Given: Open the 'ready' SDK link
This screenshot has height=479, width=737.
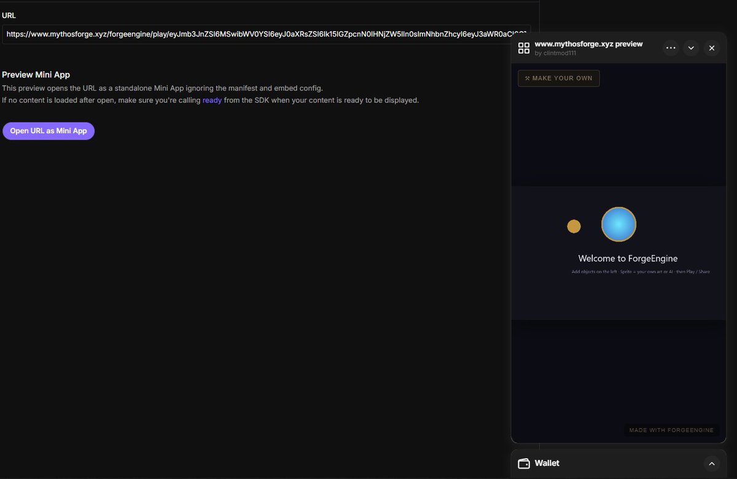Looking at the screenshot, I should pos(212,100).
